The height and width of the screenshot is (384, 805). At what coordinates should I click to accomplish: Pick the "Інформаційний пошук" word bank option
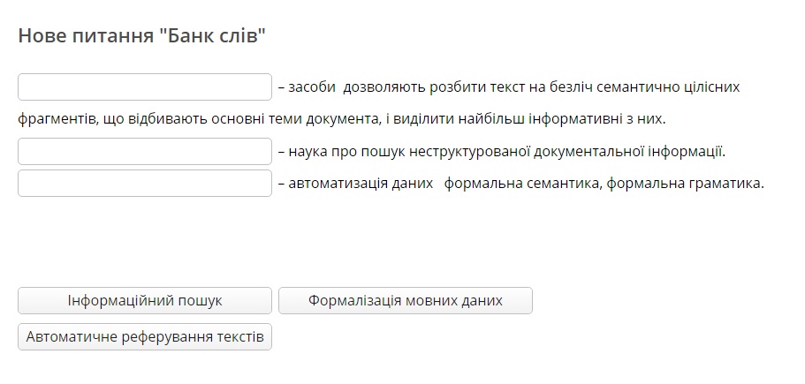[x=145, y=300]
